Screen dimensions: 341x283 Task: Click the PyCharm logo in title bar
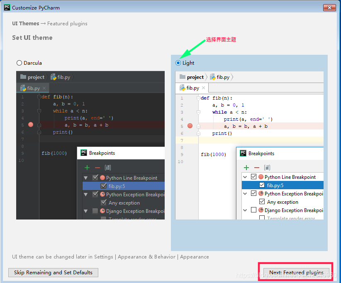coord(7,7)
